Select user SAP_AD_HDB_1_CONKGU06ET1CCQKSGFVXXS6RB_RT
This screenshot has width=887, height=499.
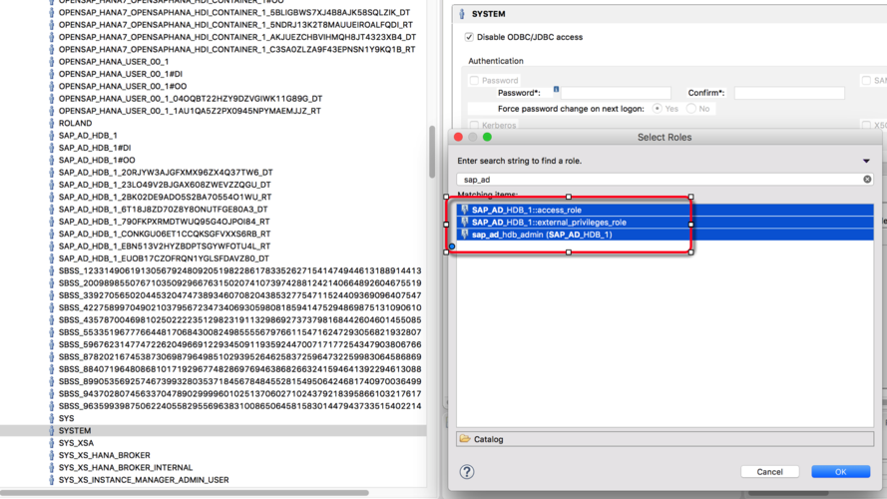165,234
